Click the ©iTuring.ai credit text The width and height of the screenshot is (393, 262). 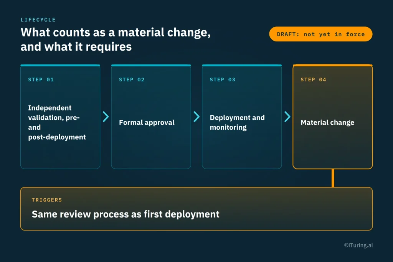(x=358, y=245)
